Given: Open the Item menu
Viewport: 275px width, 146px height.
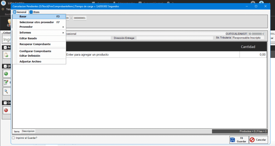Looking at the screenshot, I should coord(34,12).
